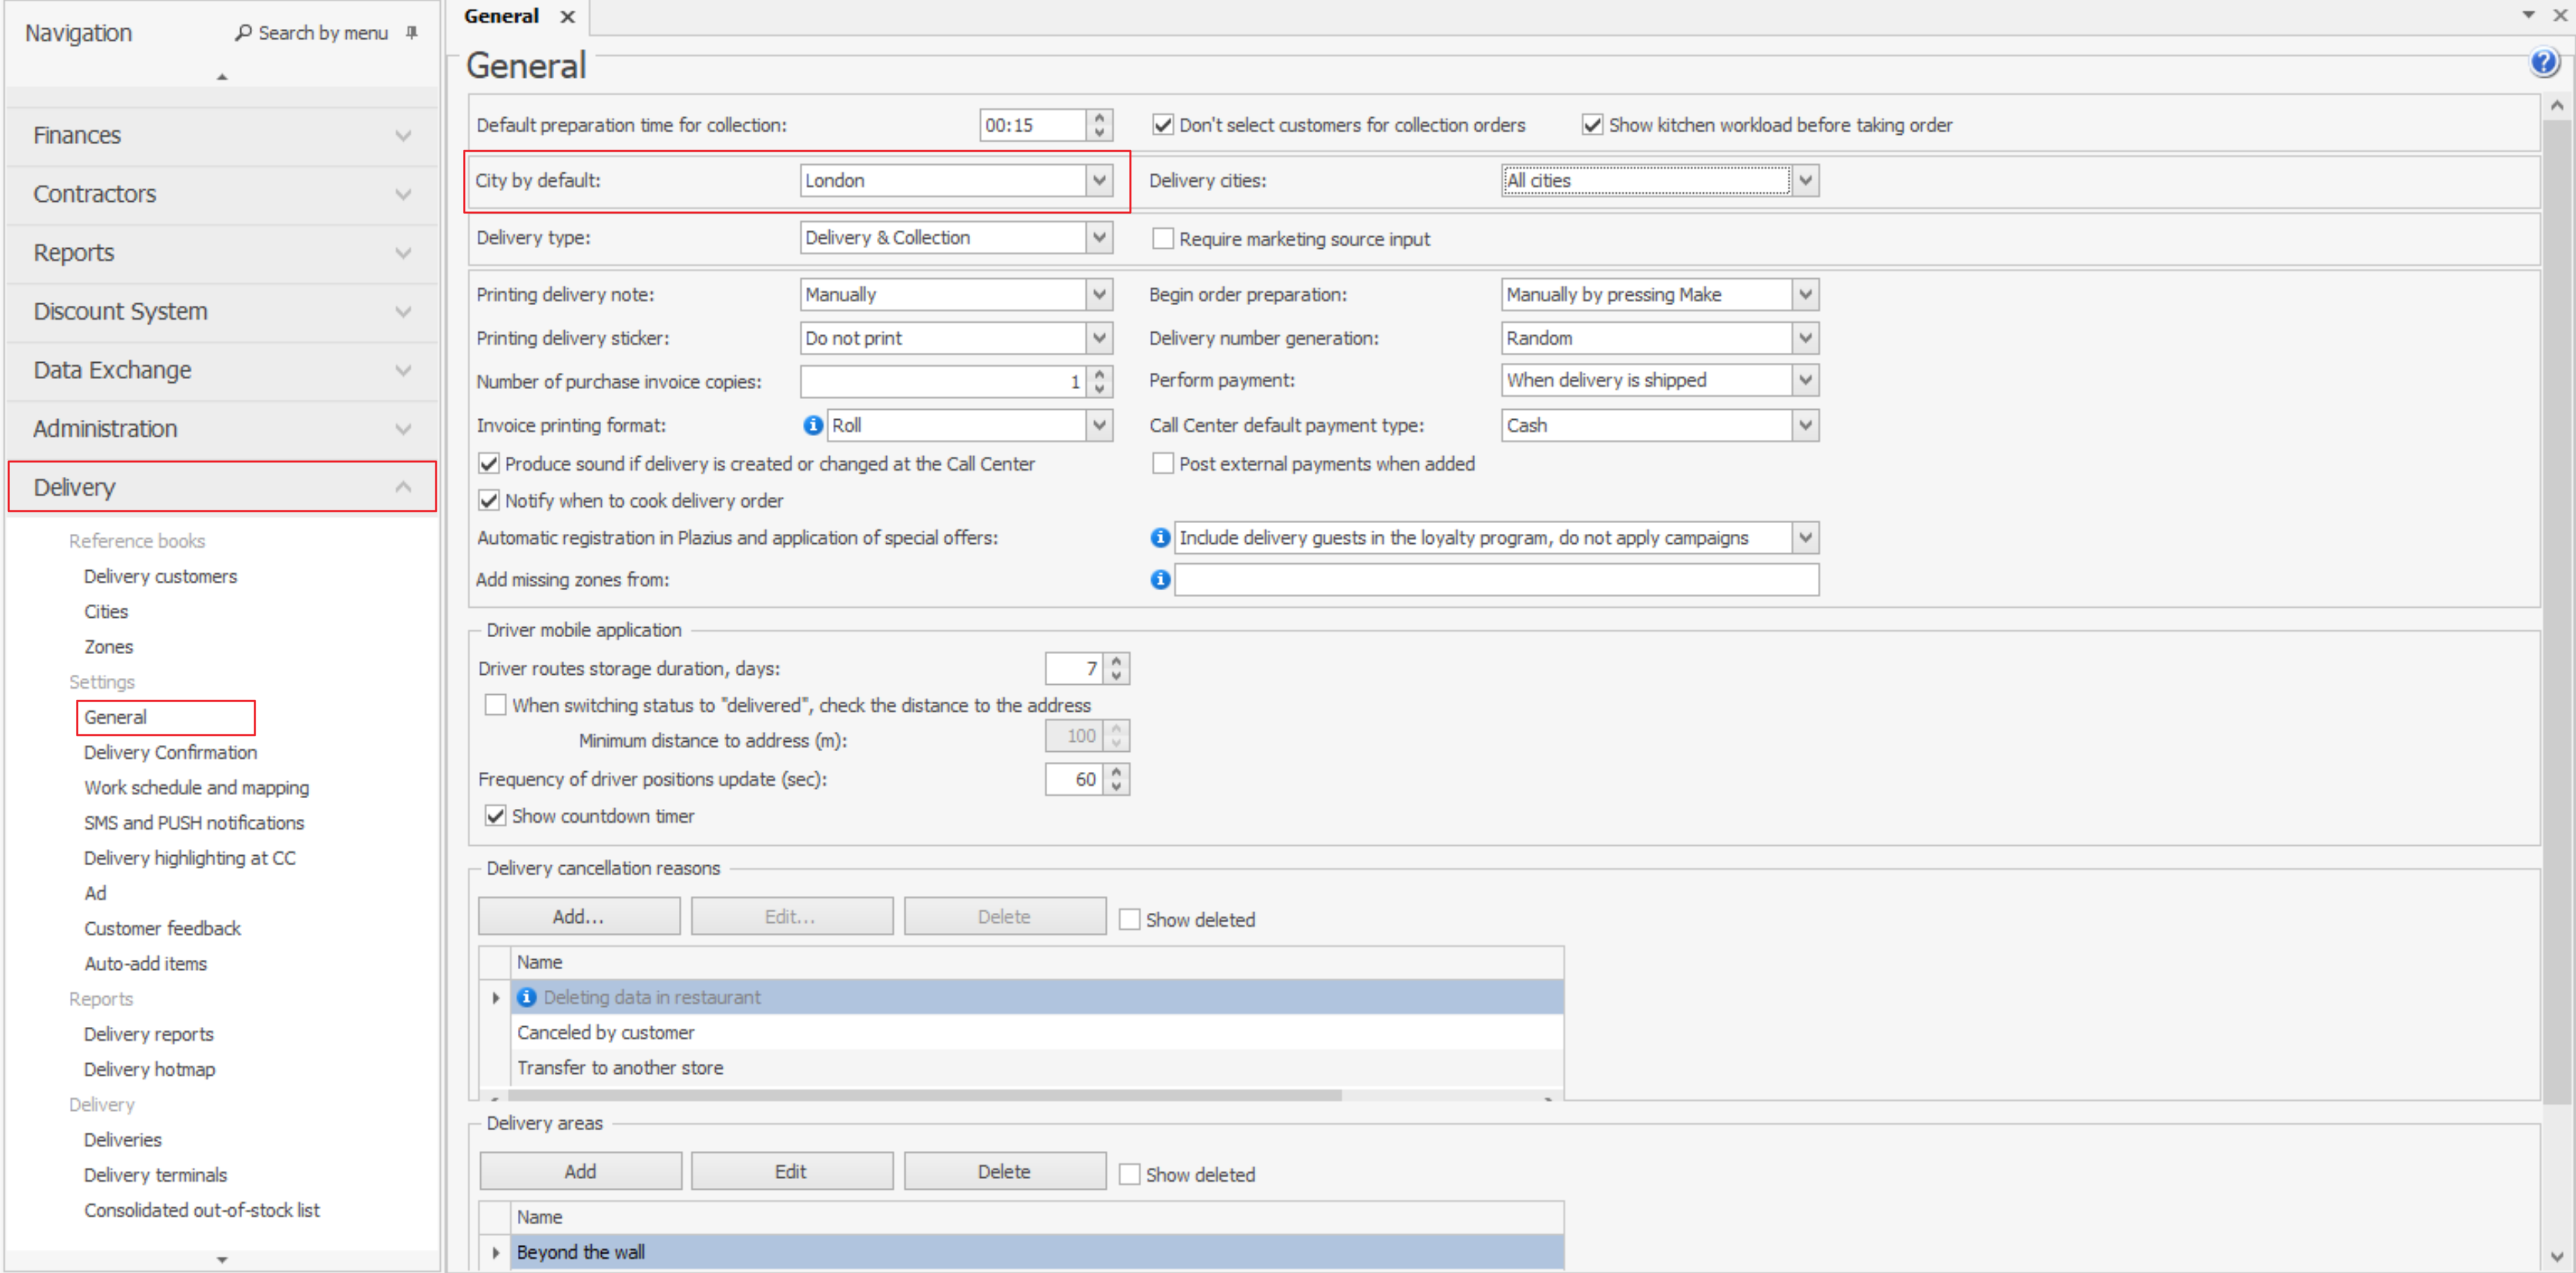
Task: Disable Show countdown timer checkbox
Action: pos(495,816)
